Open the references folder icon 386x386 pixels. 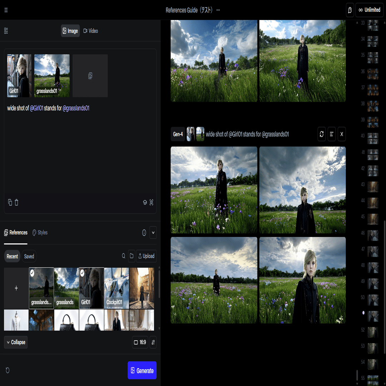132,256
